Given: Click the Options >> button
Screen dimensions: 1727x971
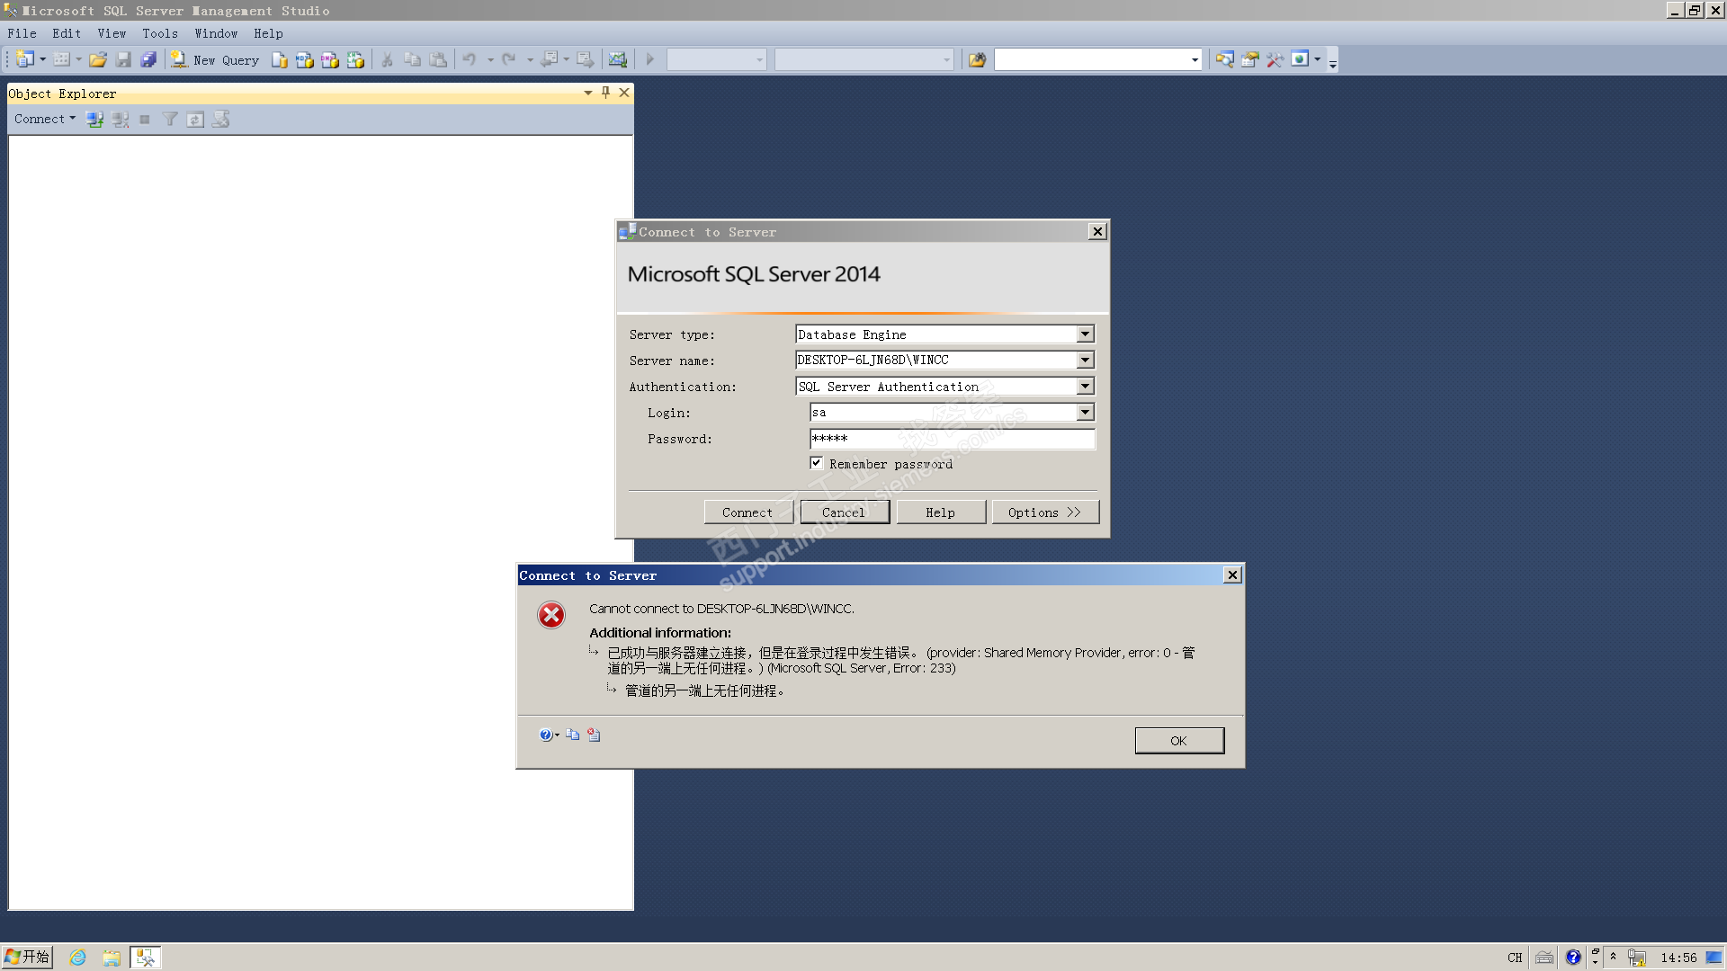Looking at the screenshot, I should click(1044, 512).
